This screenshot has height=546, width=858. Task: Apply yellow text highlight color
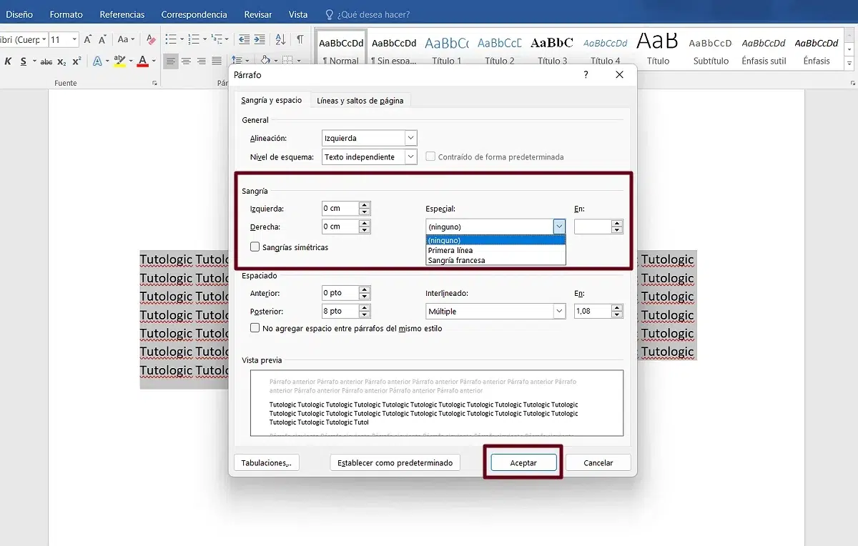[x=119, y=61]
